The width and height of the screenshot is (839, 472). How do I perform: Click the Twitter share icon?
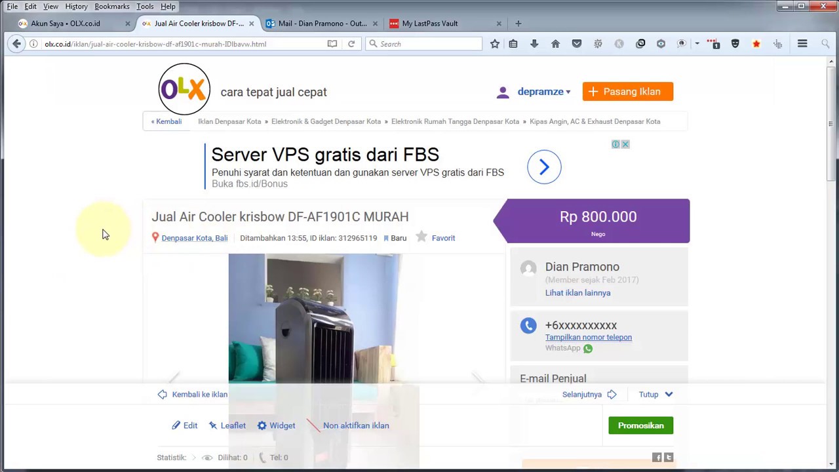pyautogui.click(x=669, y=457)
